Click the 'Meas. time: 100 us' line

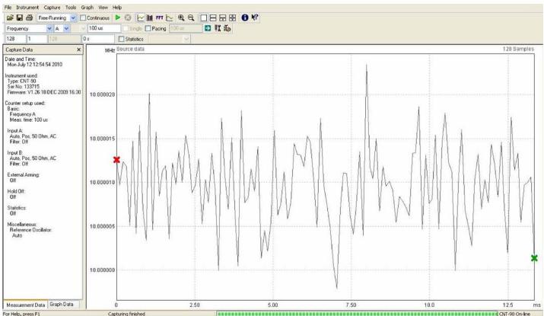[x=29, y=120]
